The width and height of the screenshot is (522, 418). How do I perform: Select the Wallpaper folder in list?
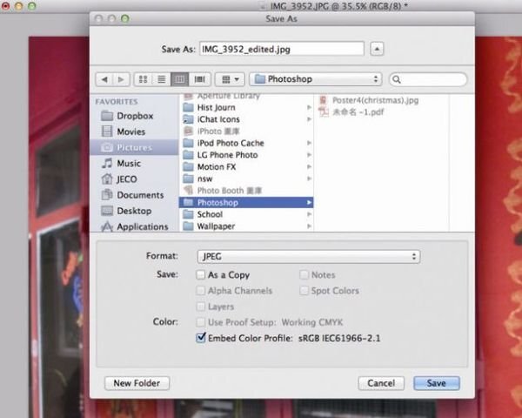(217, 226)
